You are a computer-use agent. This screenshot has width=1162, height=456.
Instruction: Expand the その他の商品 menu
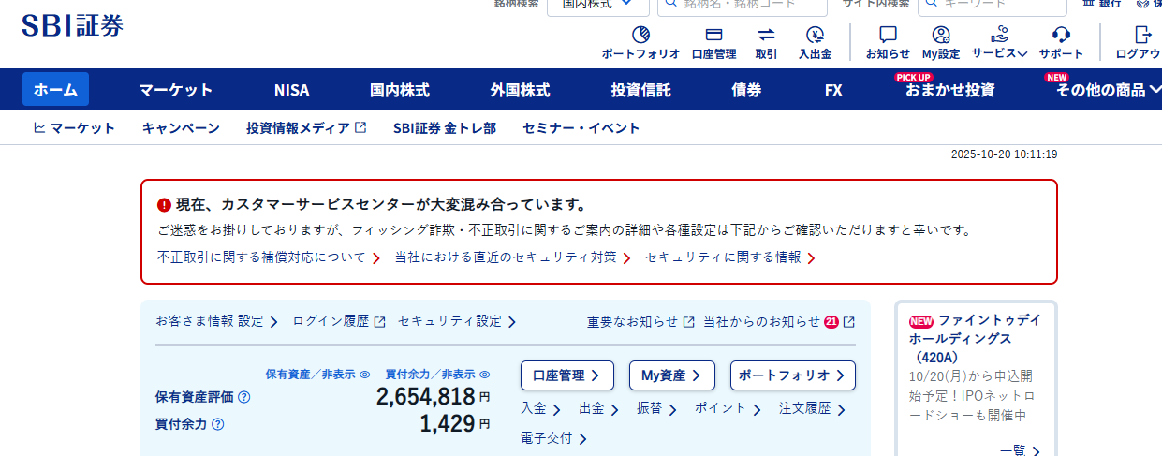pyautogui.click(x=1109, y=90)
